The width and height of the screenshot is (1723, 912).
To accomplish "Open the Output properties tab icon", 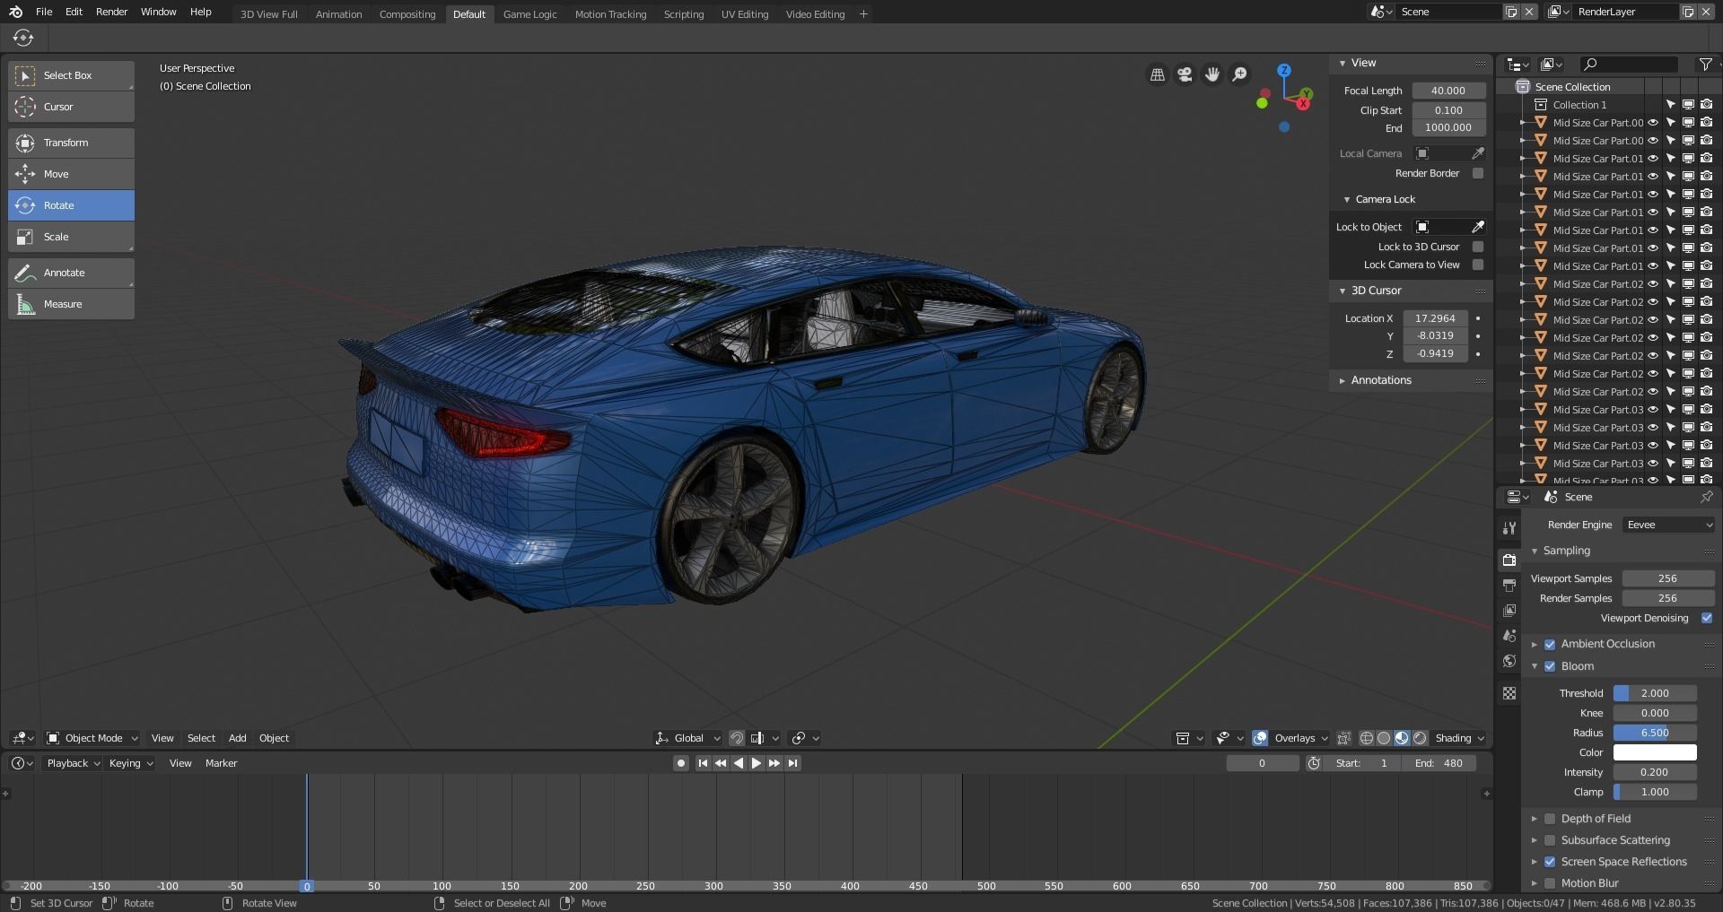I will pyautogui.click(x=1509, y=585).
